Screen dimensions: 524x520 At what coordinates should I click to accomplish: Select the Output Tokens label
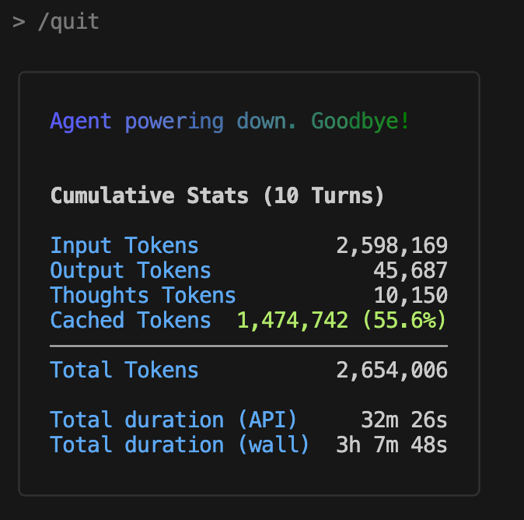pos(131,271)
